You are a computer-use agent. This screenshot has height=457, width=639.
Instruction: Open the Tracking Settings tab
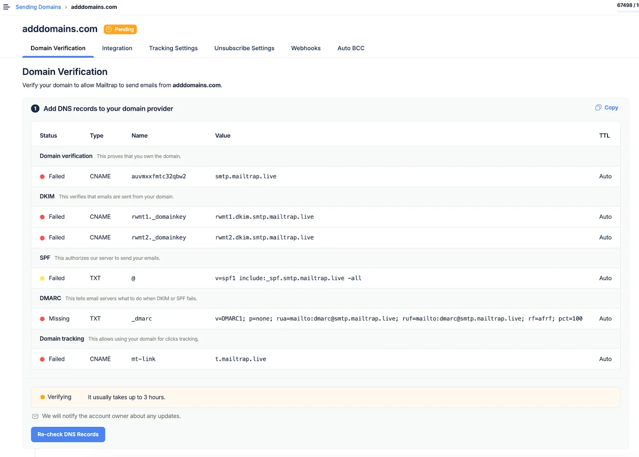(173, 48)
